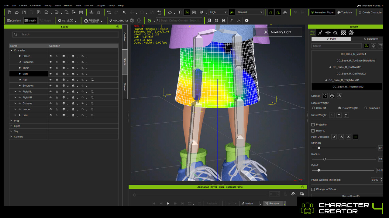Open the settings gear in the toolbar
This screenshot has height=218, width=389.
pyautogui.click(x=246, y=21)
